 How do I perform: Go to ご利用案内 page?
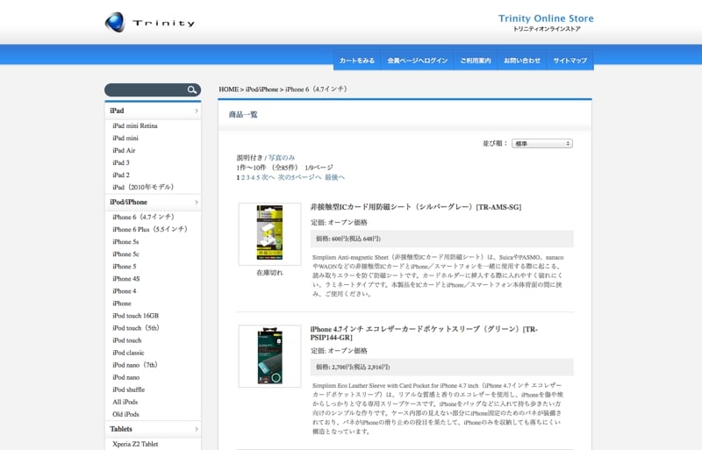pyautogui.click(x=475, y=61)
